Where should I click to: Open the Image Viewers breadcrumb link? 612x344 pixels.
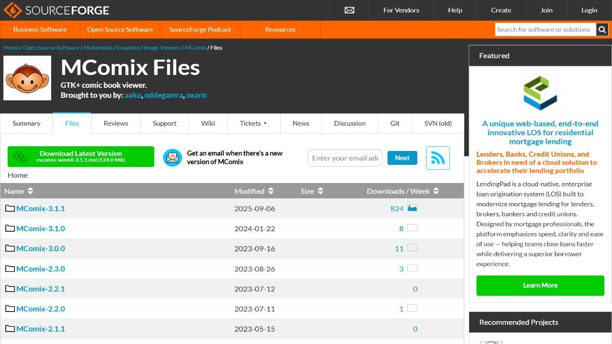coord(162,48)
